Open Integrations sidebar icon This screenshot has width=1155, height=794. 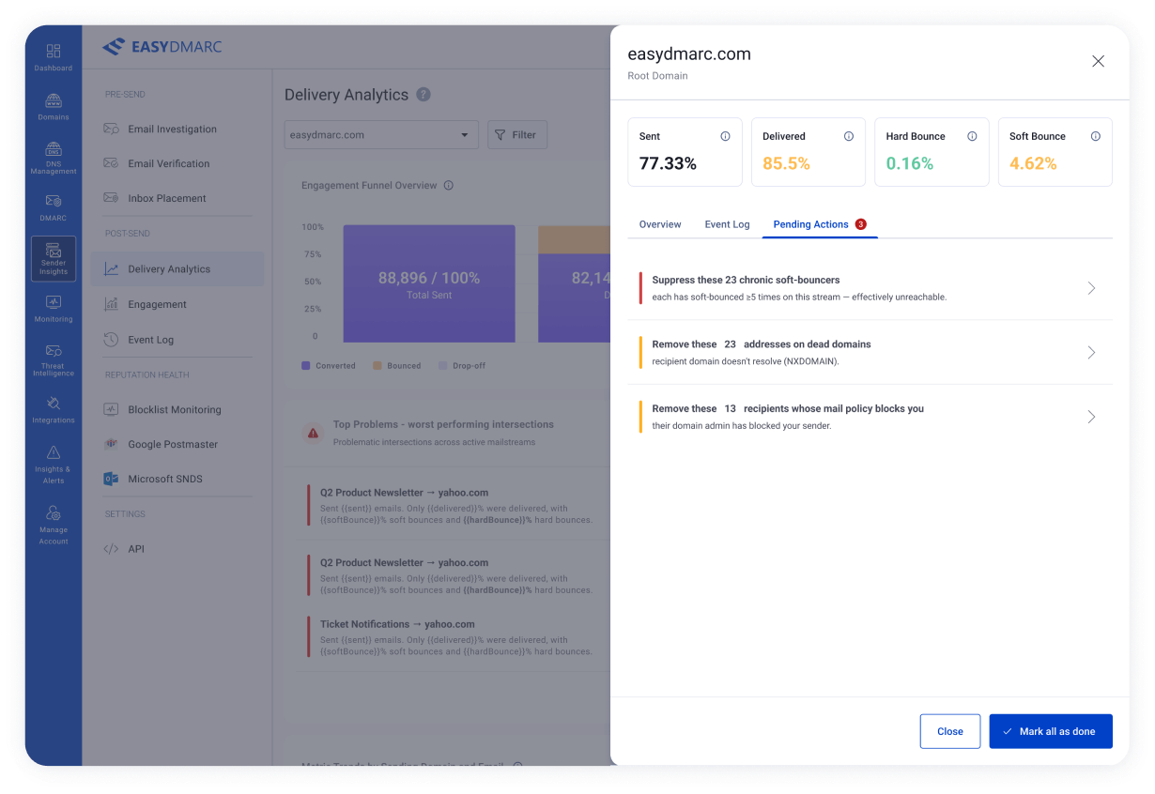tap(54, 410)
